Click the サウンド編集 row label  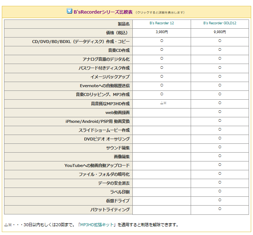coord(118,148)
